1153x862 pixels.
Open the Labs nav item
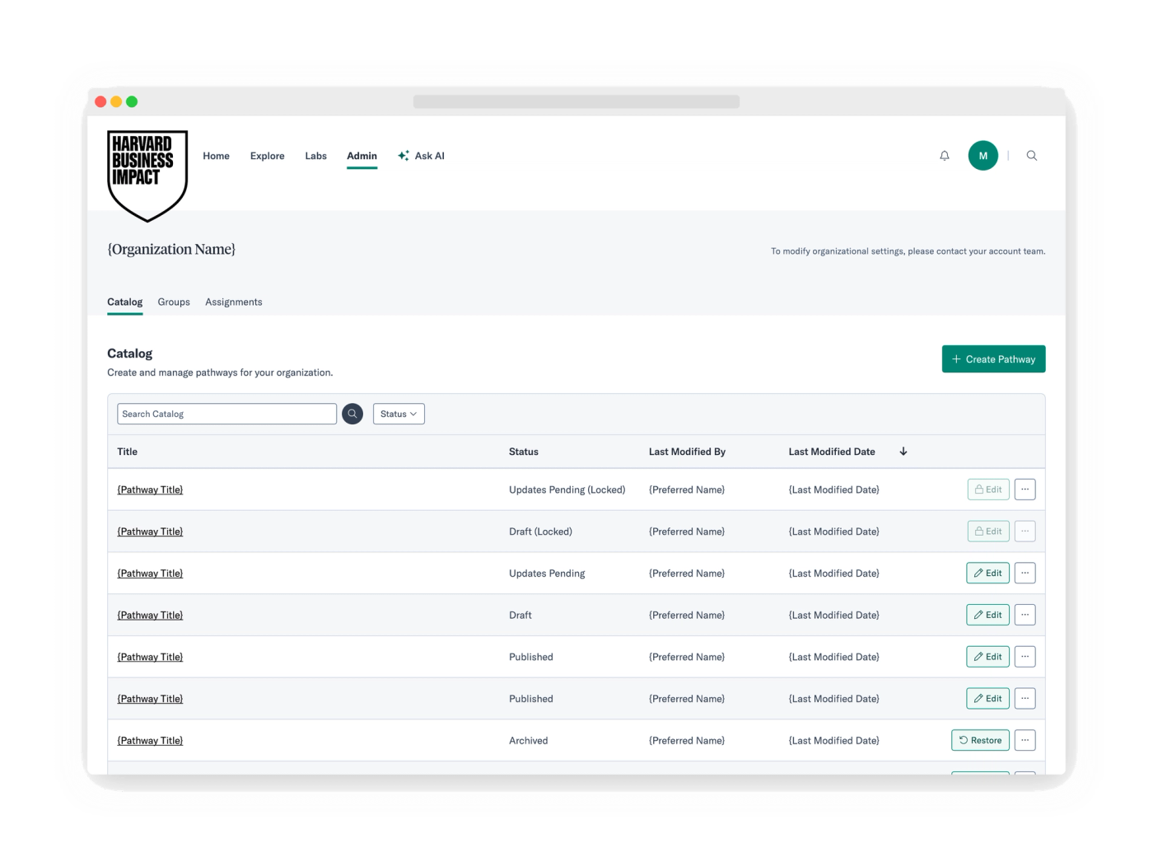pos(316,156)
